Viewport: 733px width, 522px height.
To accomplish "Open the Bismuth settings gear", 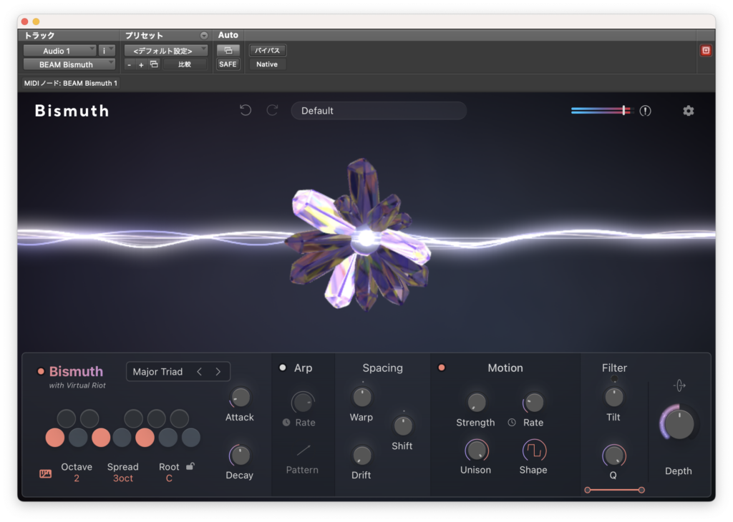I will [x=688, y=111].
